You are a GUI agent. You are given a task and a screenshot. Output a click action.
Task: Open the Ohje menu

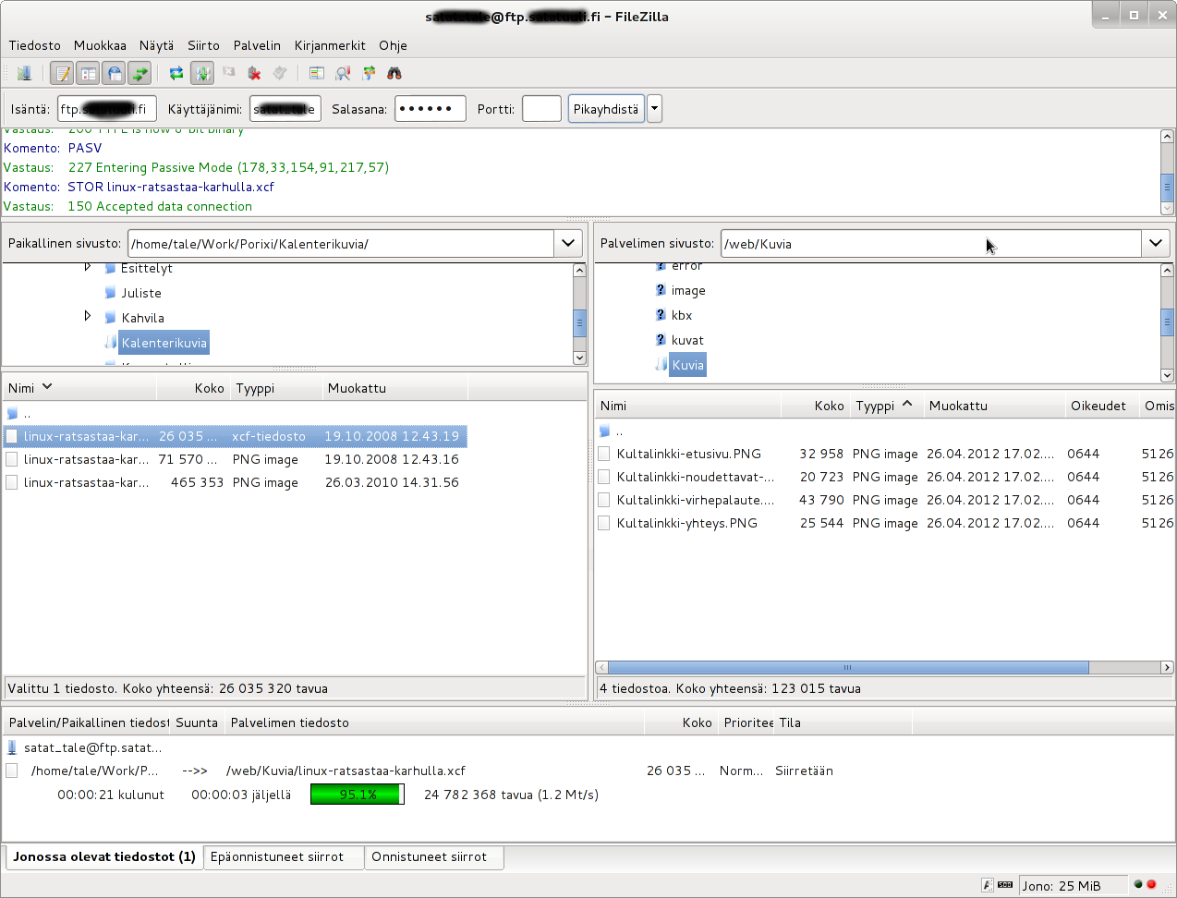(x=393, y=45)
